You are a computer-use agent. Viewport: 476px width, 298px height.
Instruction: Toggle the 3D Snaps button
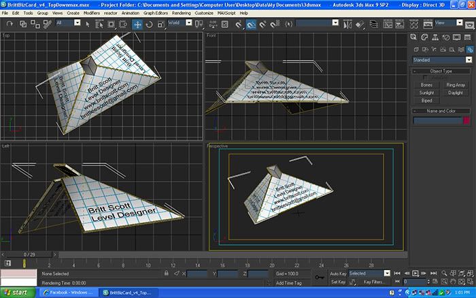click(x=239, y=24)
